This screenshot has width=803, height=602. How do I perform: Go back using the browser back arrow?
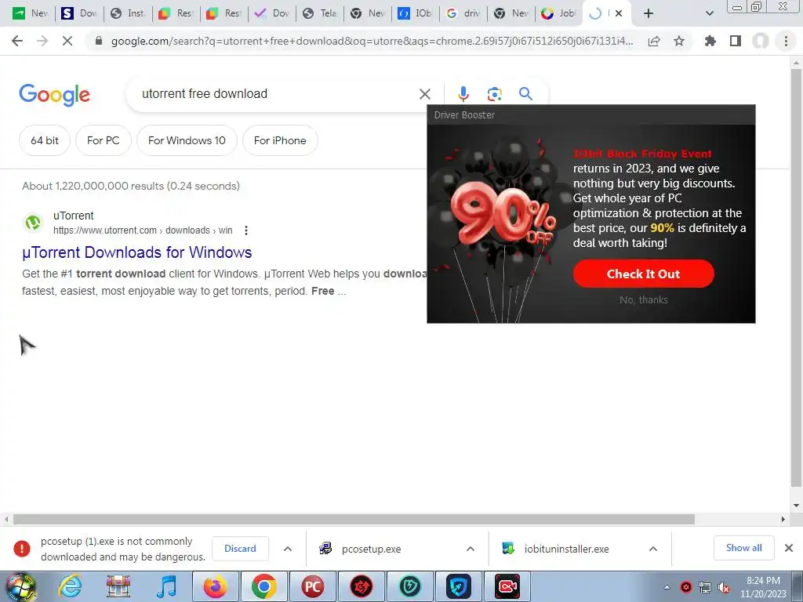tap(17, 41)
